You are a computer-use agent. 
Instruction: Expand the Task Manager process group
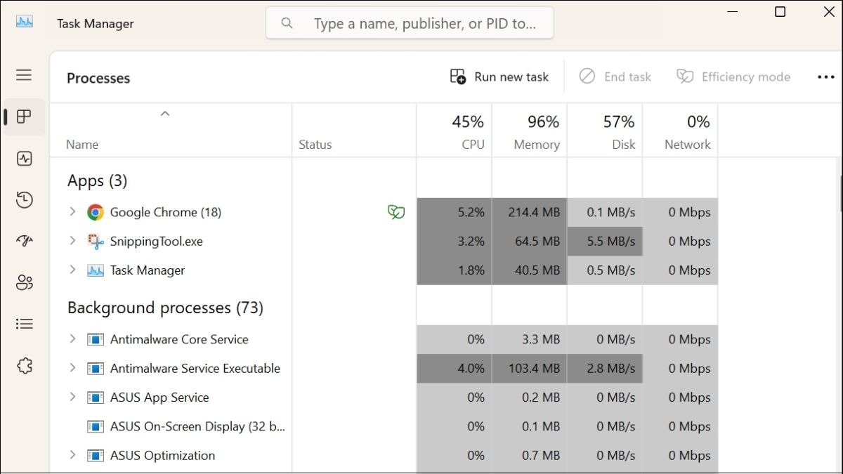click(72, 270)
